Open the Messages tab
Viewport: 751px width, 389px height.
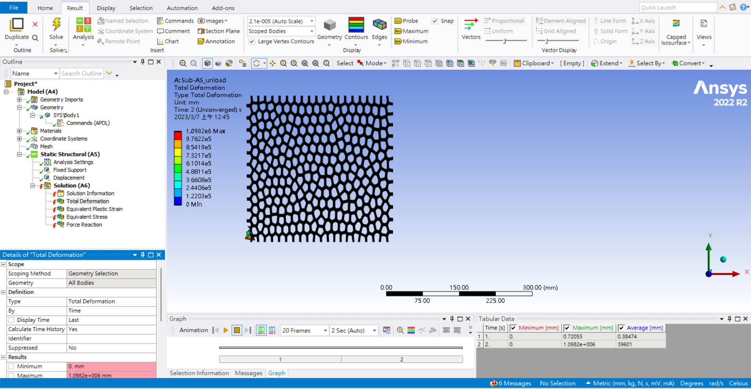248,373
